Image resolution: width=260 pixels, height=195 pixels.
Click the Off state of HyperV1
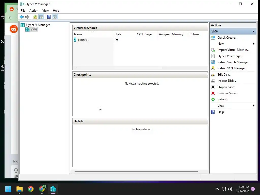click(x=116, y=40)
